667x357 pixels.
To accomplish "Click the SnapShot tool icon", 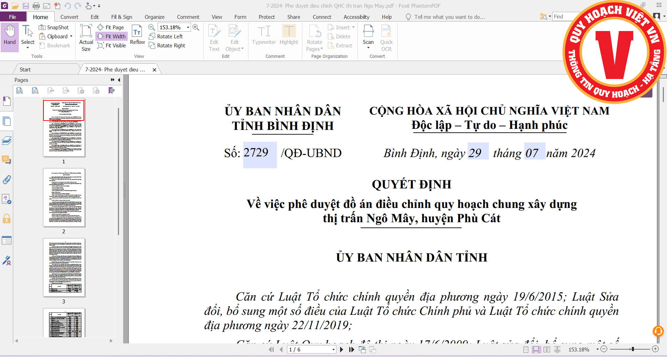I will tap(42, 27).
